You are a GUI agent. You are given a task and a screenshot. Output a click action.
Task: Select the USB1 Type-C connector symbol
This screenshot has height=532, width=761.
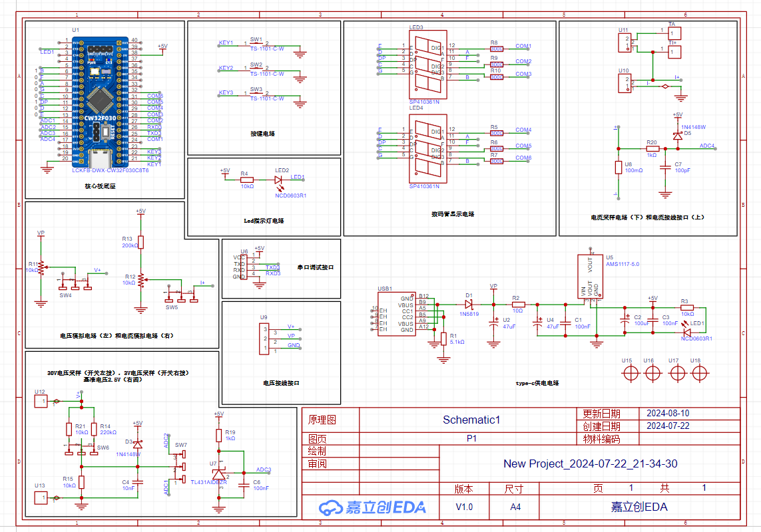[x=397, y=314]
